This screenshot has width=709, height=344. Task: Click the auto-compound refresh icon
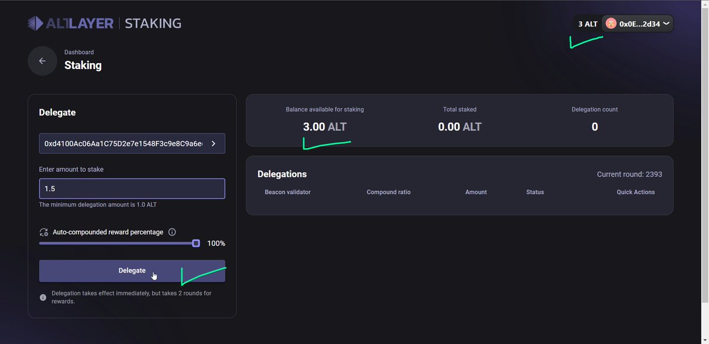pyautogui.click(x=44, y=232)
